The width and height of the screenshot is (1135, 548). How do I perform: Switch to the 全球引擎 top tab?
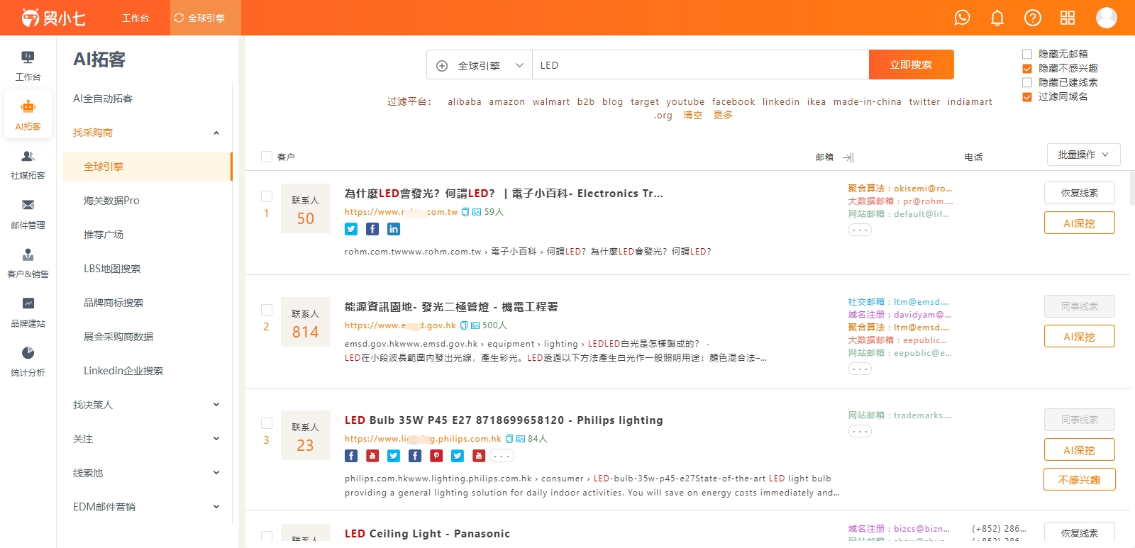coord(206,18)
